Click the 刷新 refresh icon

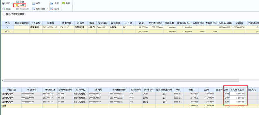(x=63, y=3)
